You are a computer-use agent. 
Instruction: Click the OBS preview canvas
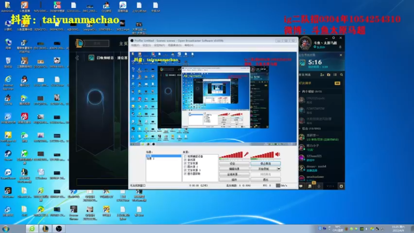214,98
